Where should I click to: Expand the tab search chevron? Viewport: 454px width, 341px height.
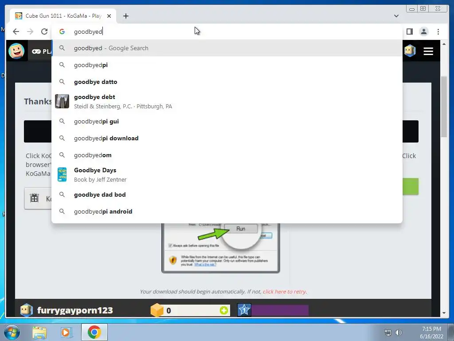click(396, 16)
